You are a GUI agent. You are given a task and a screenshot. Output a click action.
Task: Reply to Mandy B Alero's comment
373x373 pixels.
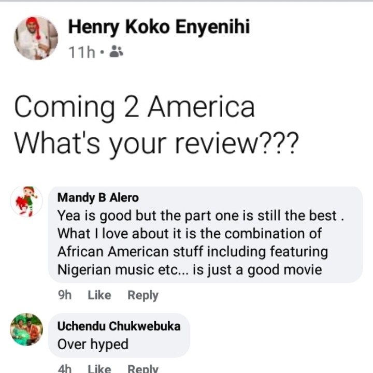coord(143,295)
